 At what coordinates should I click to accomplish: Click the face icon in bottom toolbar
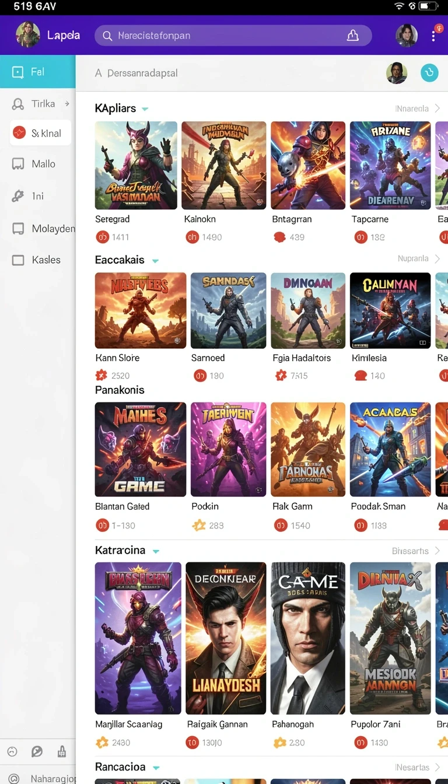coord(12,752)
